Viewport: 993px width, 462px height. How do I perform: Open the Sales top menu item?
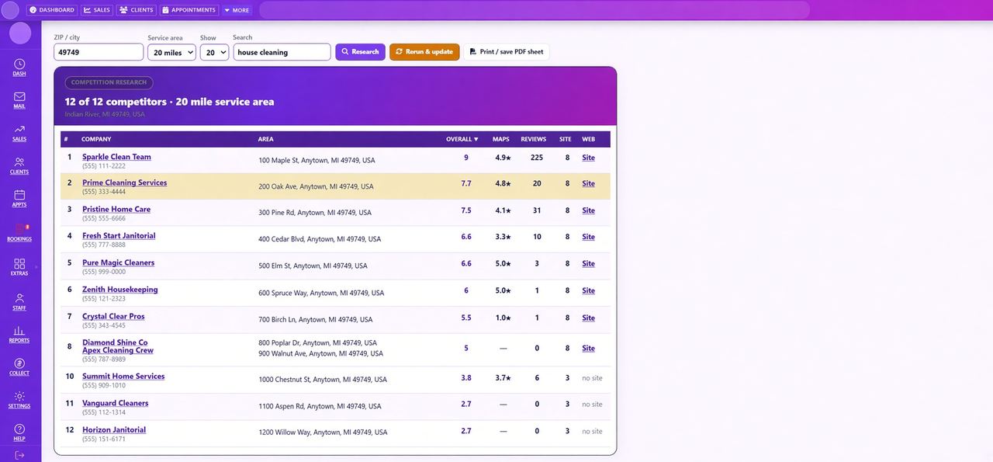coord(97,10)
